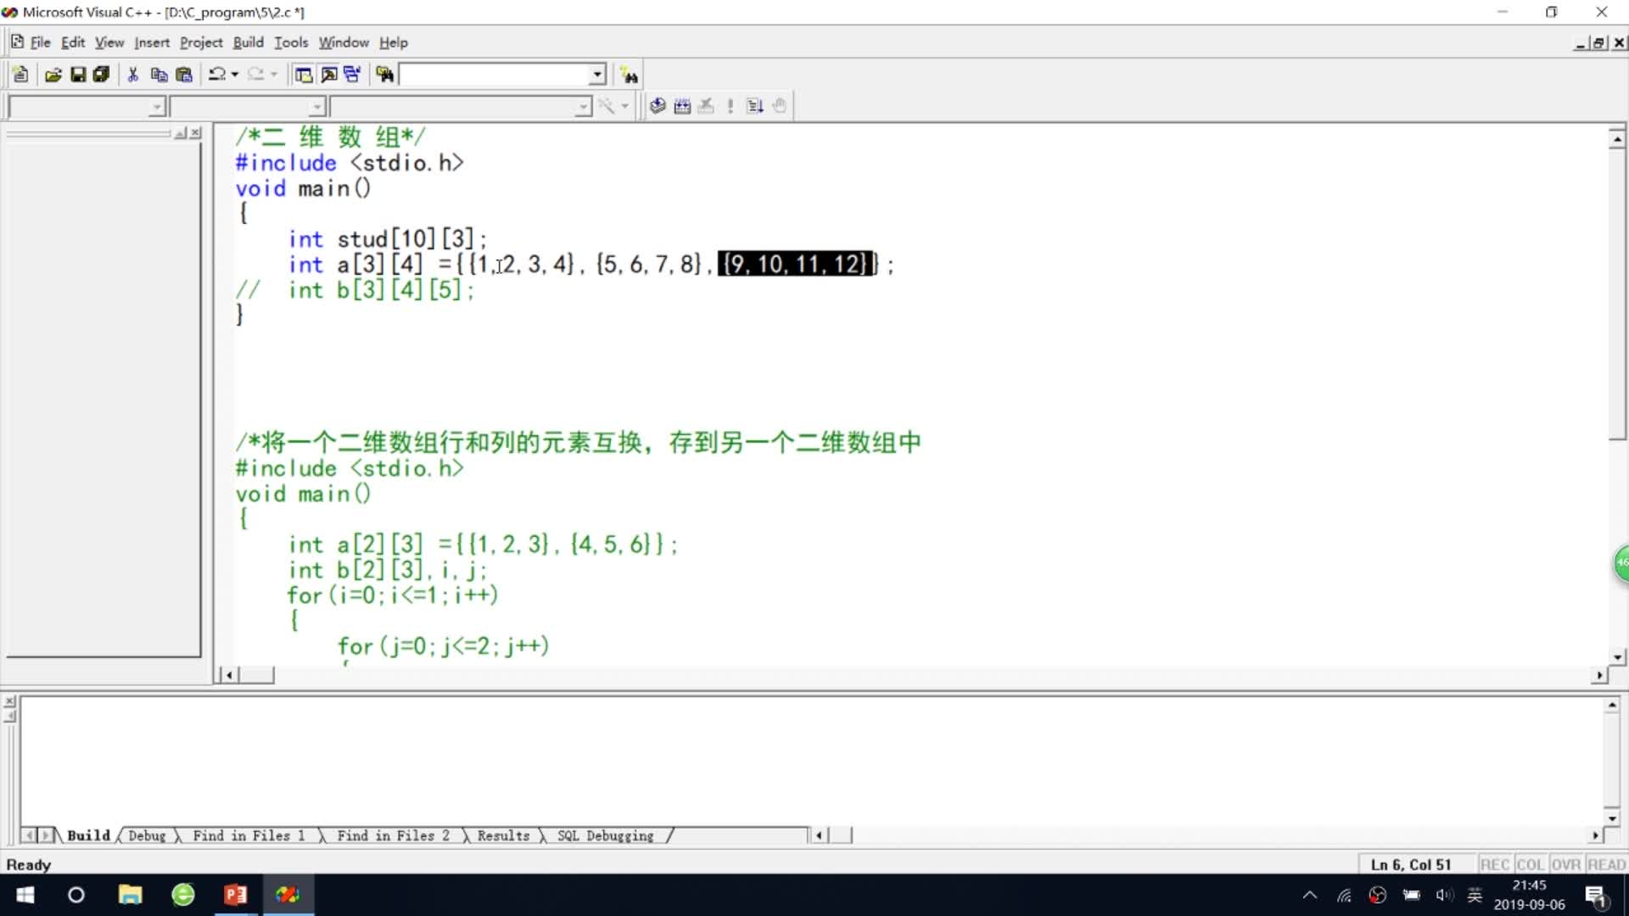Click the Compile icon in build toolbar

658,106
